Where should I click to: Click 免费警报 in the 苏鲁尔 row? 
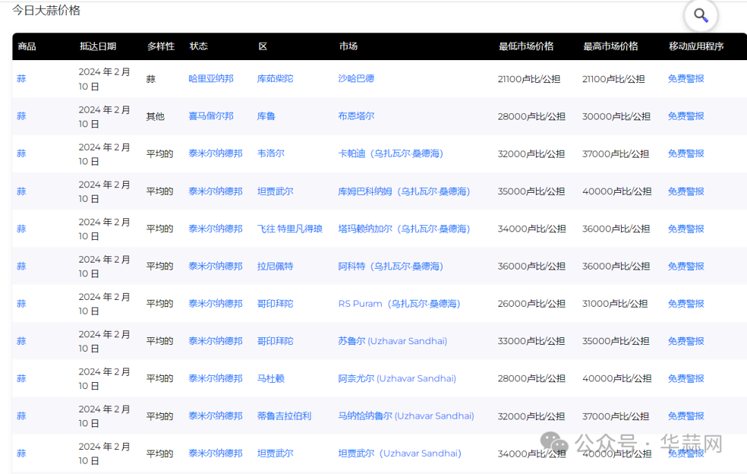click(685, 341)
